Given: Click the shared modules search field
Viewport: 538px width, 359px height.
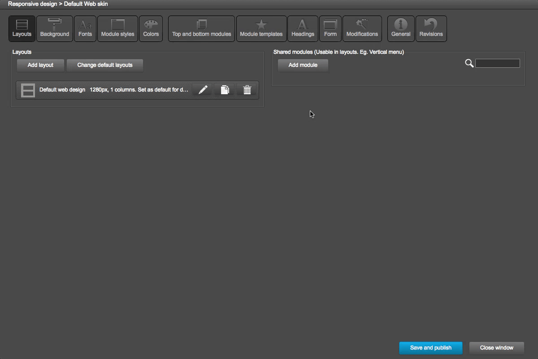Looking at the screenshot, I should 498,63.
